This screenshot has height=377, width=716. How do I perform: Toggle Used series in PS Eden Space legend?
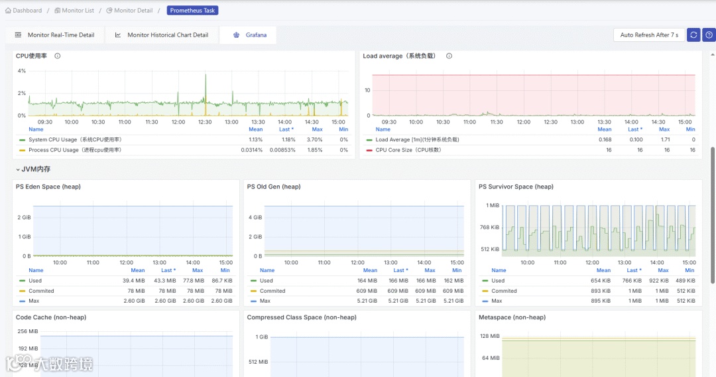(x=34, y=281)
